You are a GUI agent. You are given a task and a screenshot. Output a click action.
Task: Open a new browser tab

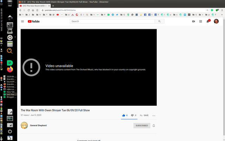53,6
